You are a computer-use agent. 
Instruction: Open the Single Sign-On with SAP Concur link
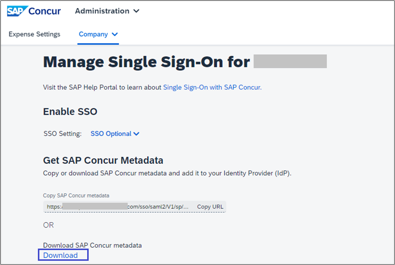pyautogui.click(x=212, y=87)
